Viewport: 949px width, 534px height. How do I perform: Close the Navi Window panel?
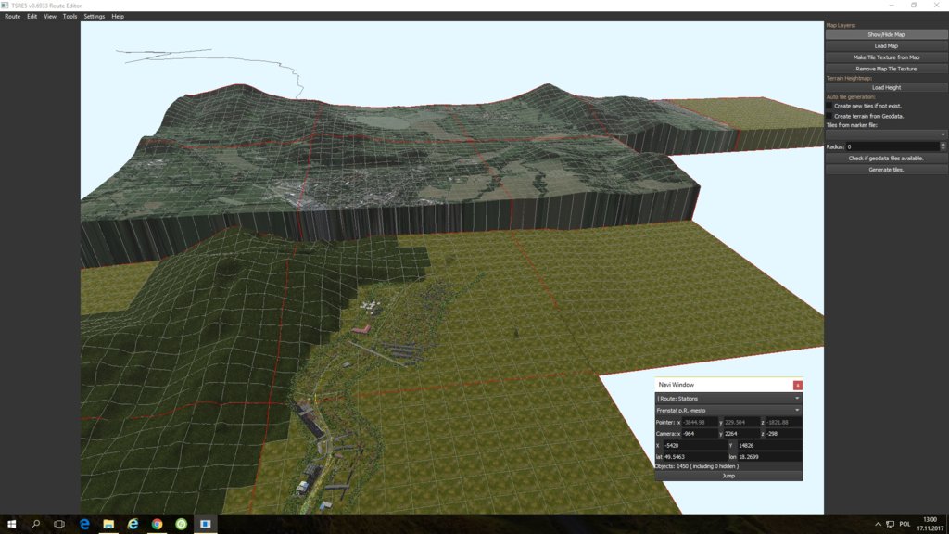coord(797,385)
